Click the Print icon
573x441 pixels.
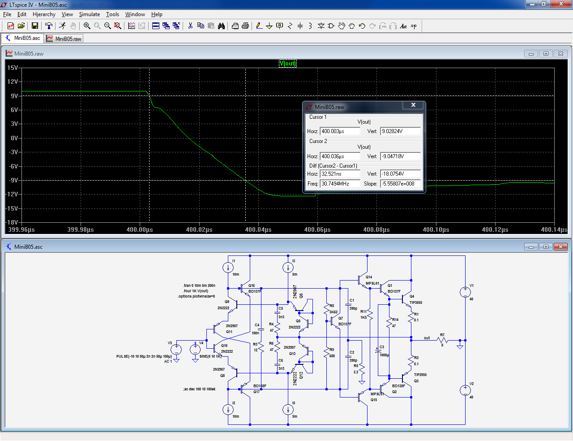(235, 26)
